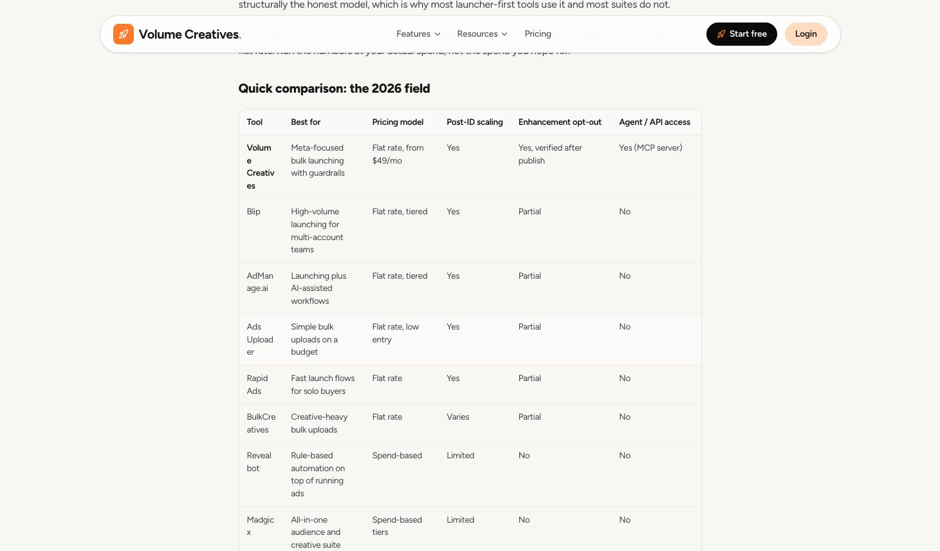Click the Enhancement opt-out column header

point(560,122)
